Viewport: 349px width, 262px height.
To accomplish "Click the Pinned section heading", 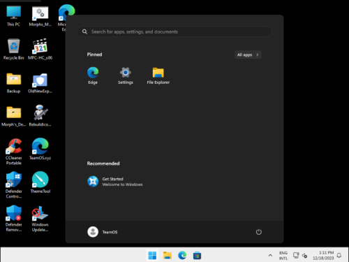I will point(94,54).
